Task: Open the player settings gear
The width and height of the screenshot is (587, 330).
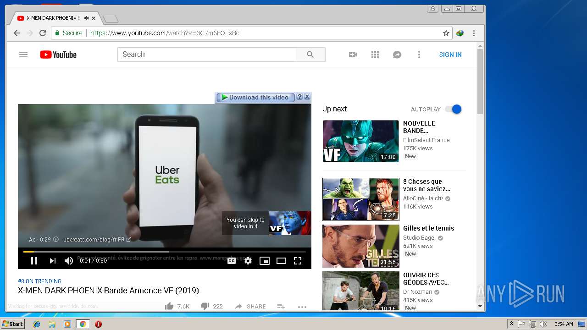Action: point(248,261)
